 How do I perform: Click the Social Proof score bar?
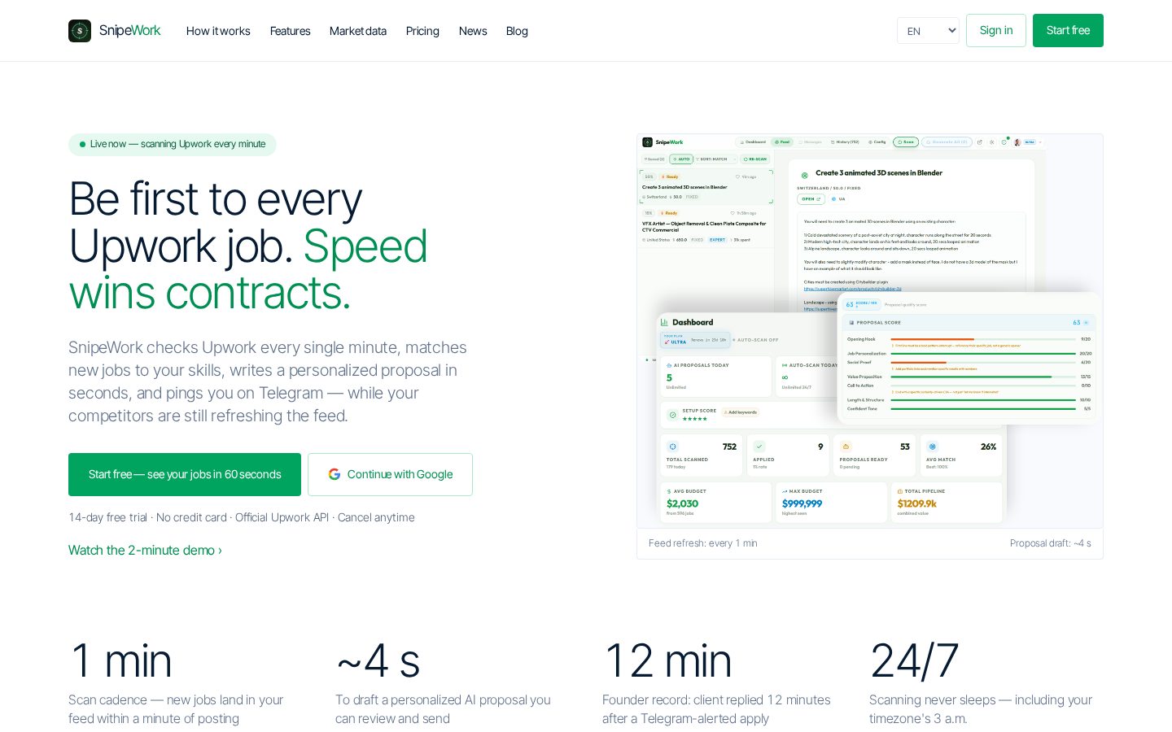(982, 362)
